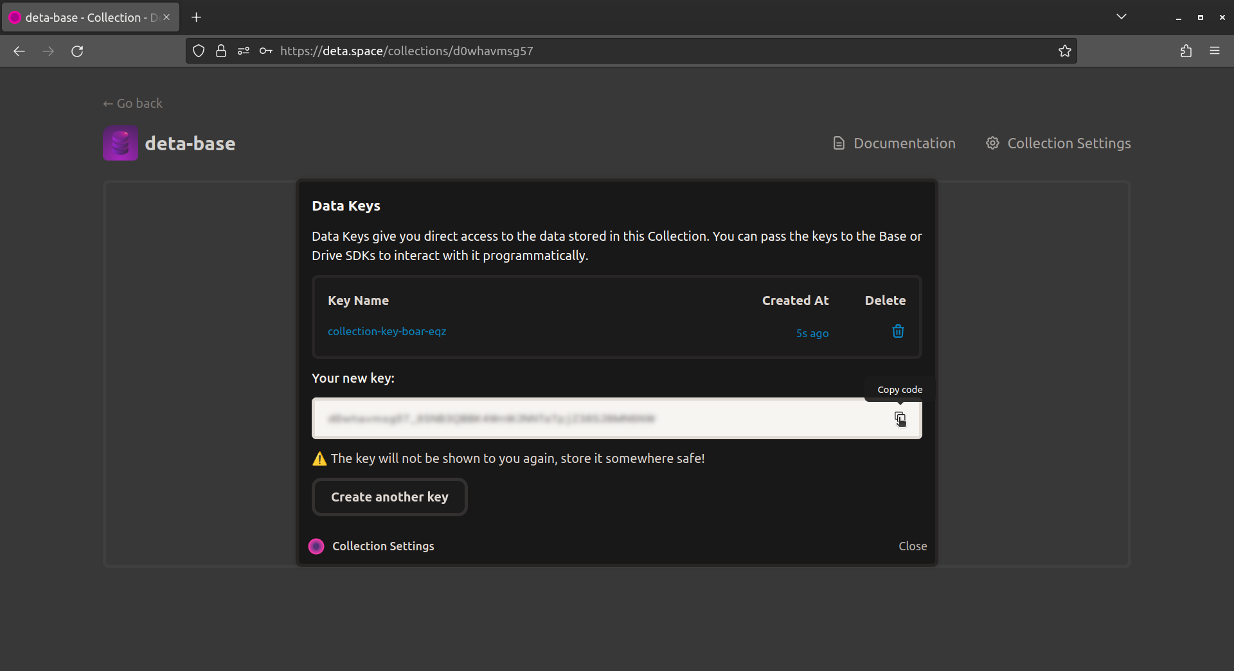
Task: Click the Documentation page icon
Action: (839, 143)
